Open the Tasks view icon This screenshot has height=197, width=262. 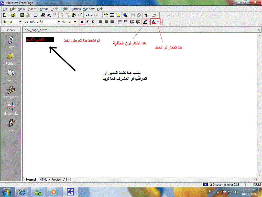click(11, 125)
